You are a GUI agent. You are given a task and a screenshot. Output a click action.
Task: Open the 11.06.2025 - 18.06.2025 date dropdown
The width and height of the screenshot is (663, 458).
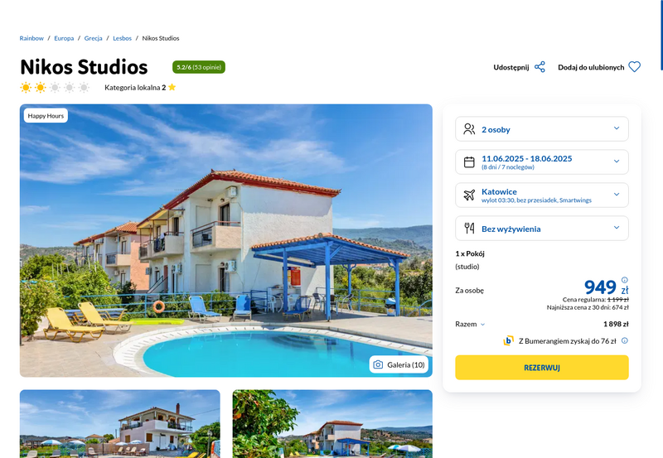coord(542,162)
